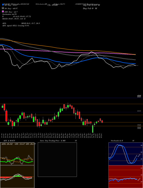Click the ADX values '(MGR) 26.3, 15.7, 26.9'

click(30, 23)
